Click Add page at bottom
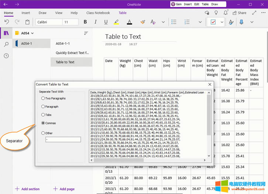 click(x=64, y=189)
